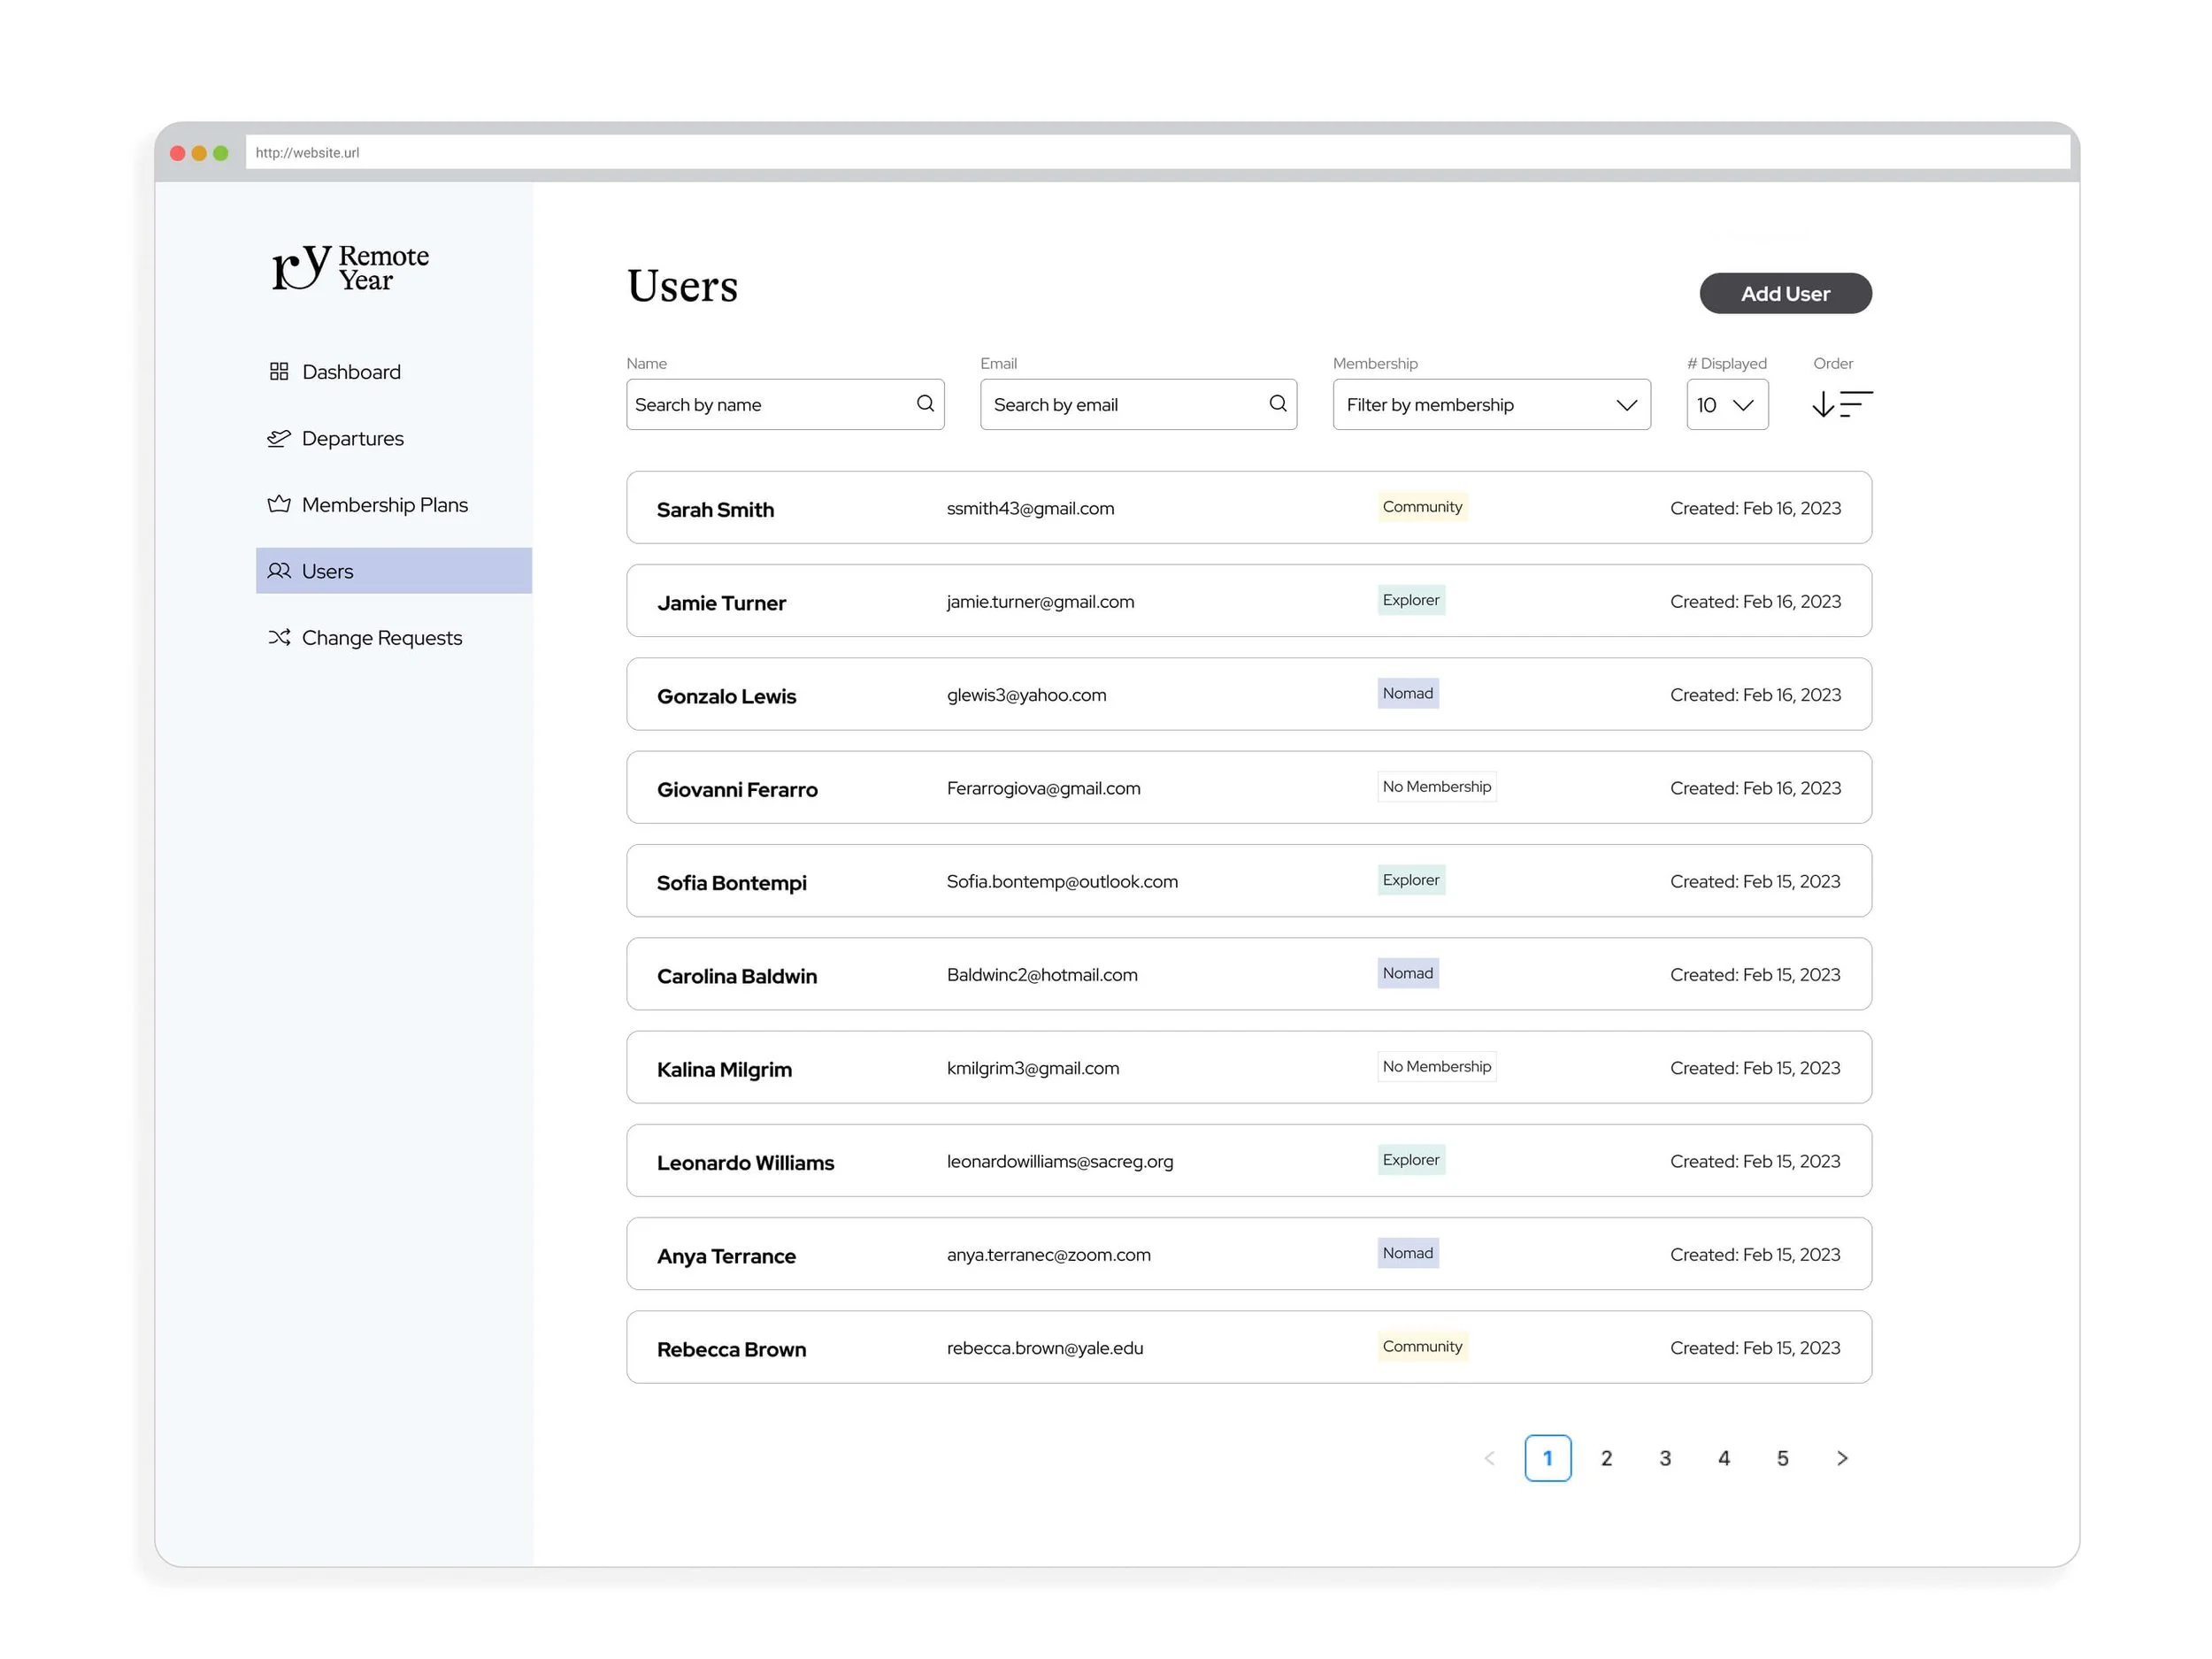Viewport: 2212px width, 1659px height.
Task: Click the Membership Plans crown icon
Action: tap(279, 504)
